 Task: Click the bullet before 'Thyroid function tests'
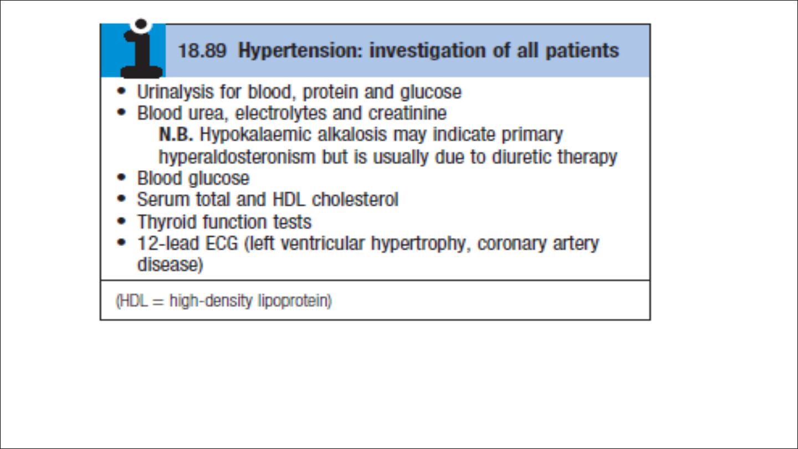click(122, 221)
